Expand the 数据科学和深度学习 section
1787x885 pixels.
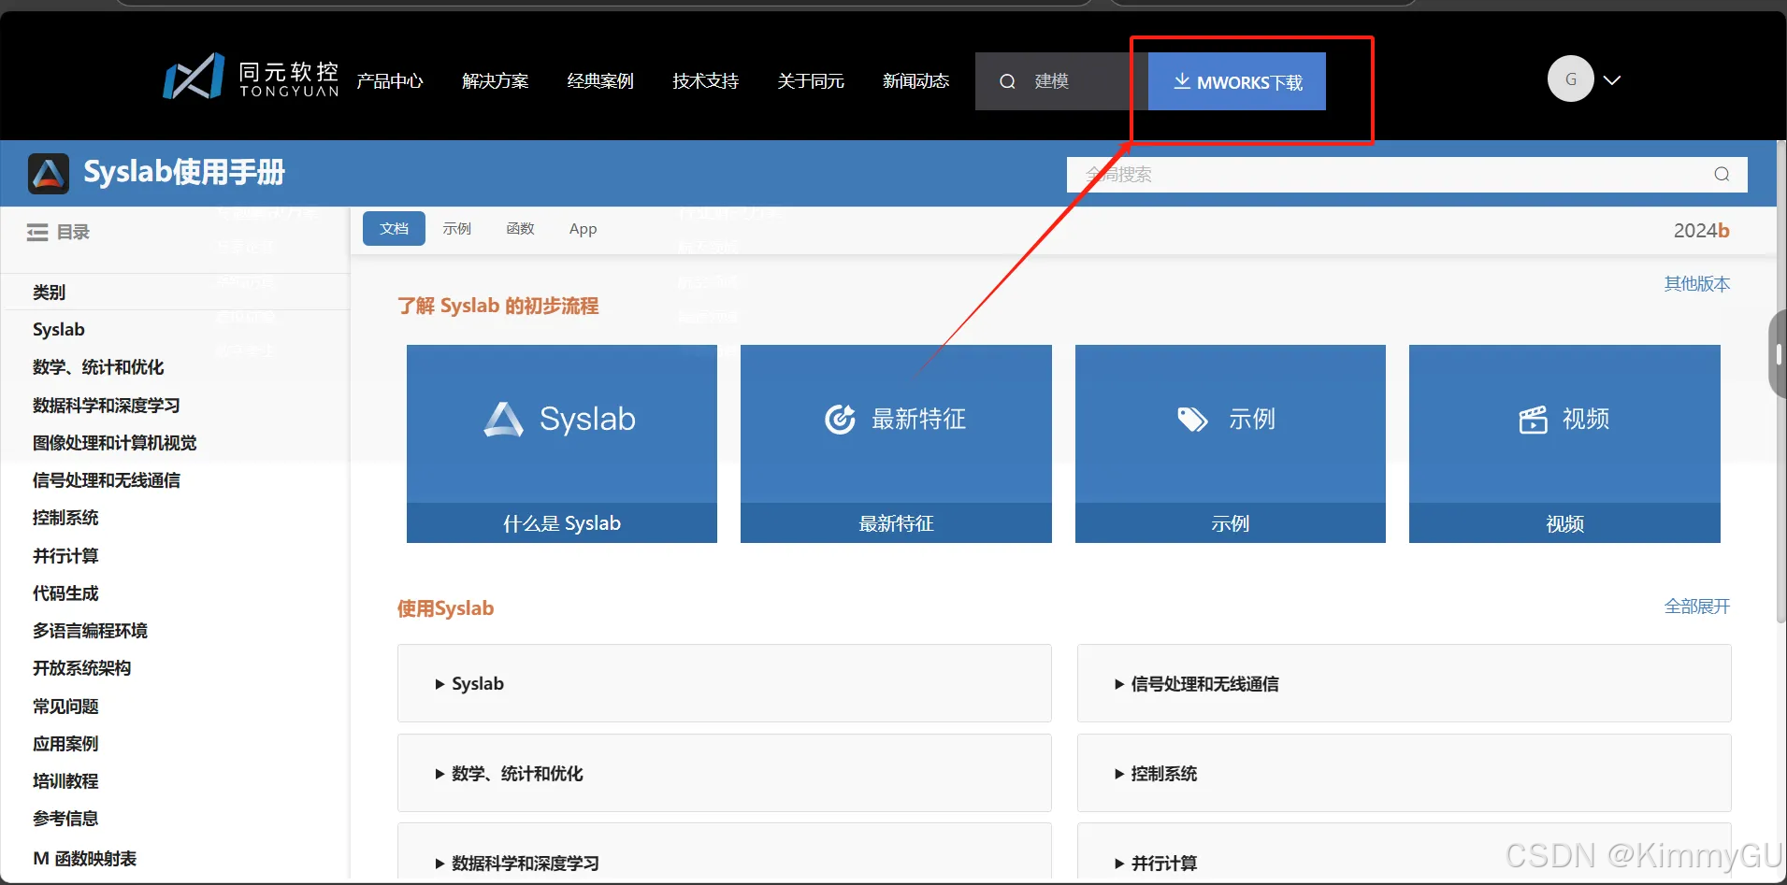coord(724,852)
